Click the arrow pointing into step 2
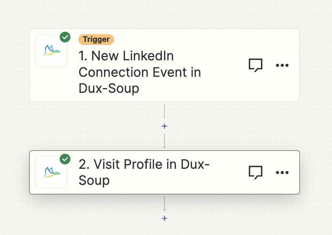The image size is (332, 235). click(164, 143)
